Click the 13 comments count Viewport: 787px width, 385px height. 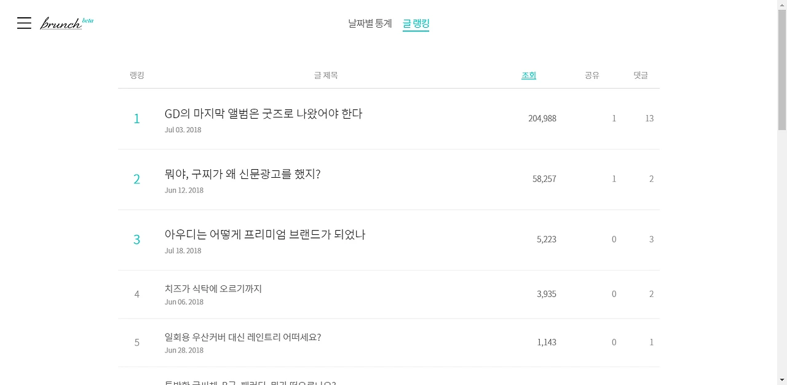(x=649, y=118)
